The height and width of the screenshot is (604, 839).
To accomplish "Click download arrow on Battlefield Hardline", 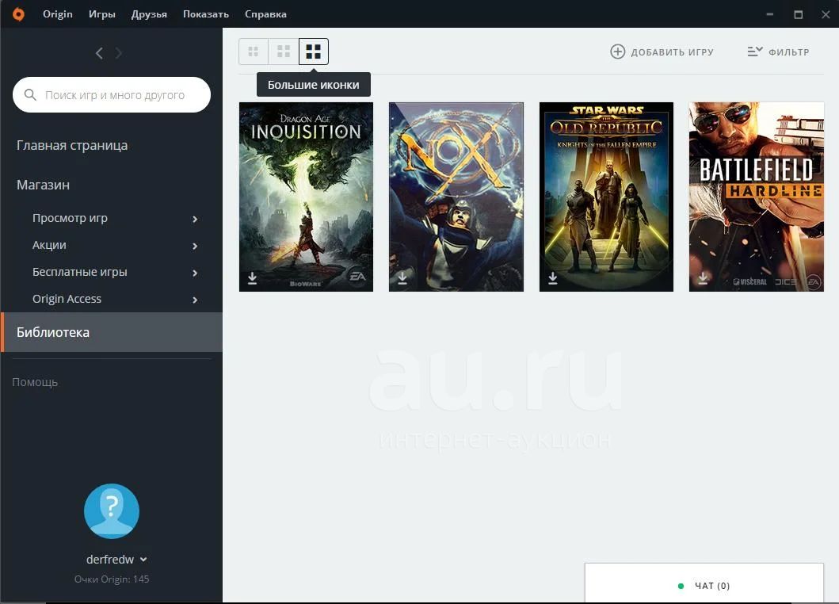I will pyautogui.click(x=703, y=278).
